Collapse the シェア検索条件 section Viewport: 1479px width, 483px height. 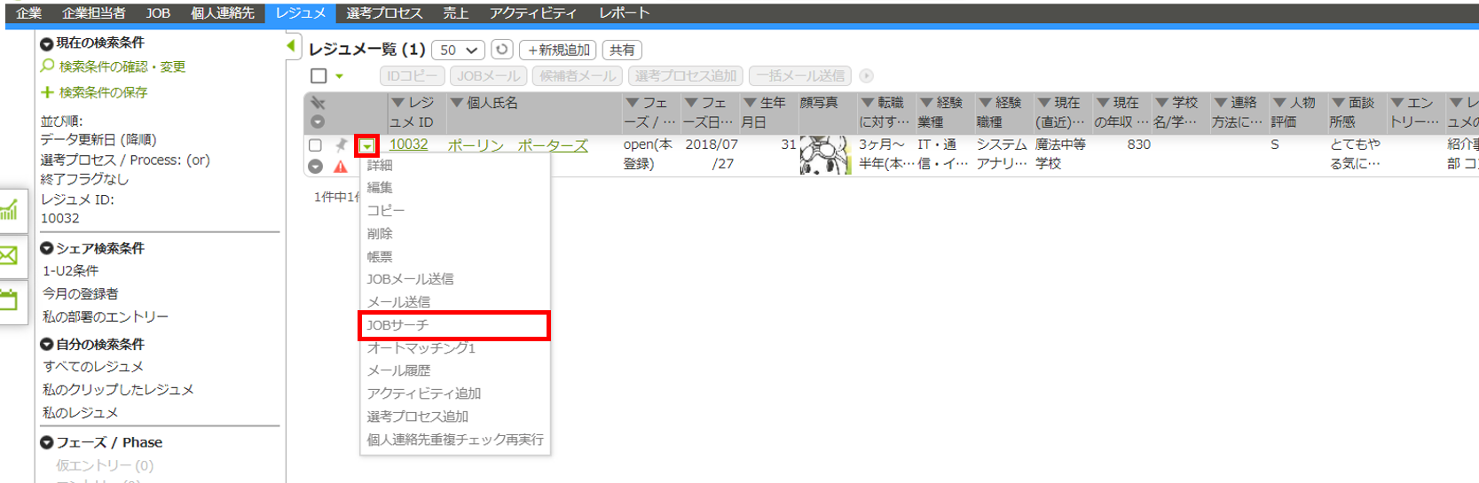(x=47, y=248)
